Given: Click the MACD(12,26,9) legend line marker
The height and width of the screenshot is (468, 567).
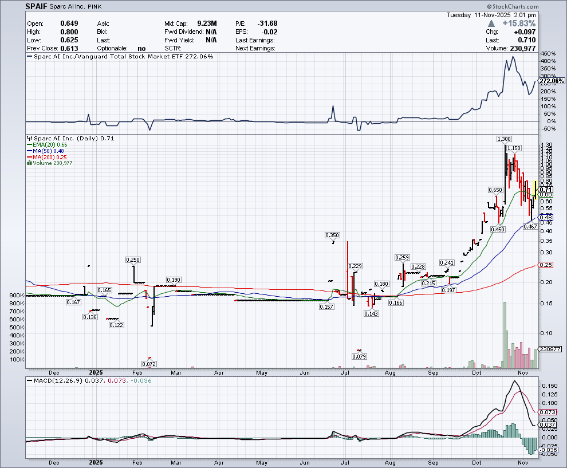Looking at the screenshot, I should coord(30,380).
